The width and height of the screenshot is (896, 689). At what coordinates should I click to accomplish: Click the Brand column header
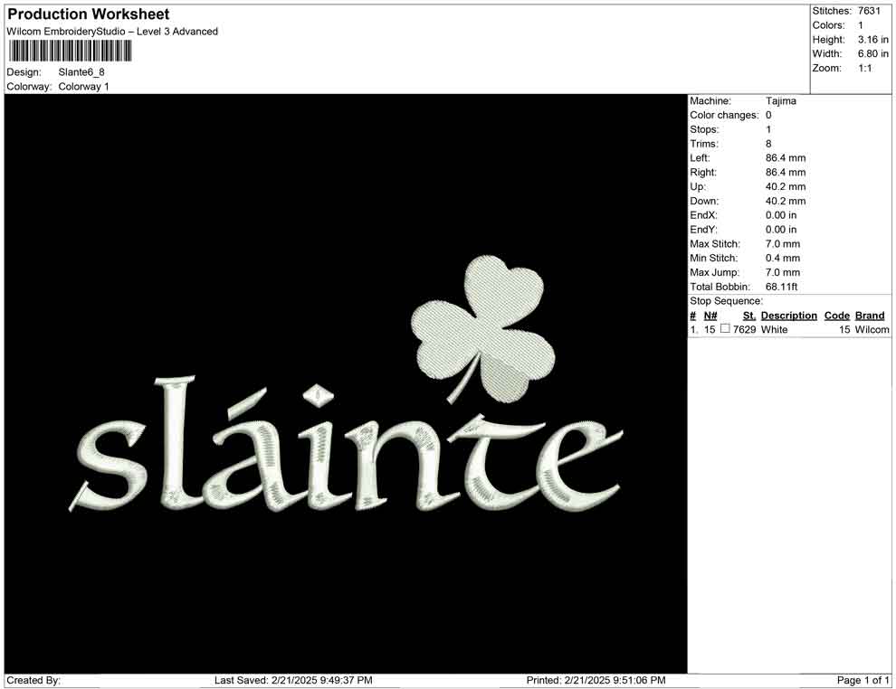tap(870, 315)
